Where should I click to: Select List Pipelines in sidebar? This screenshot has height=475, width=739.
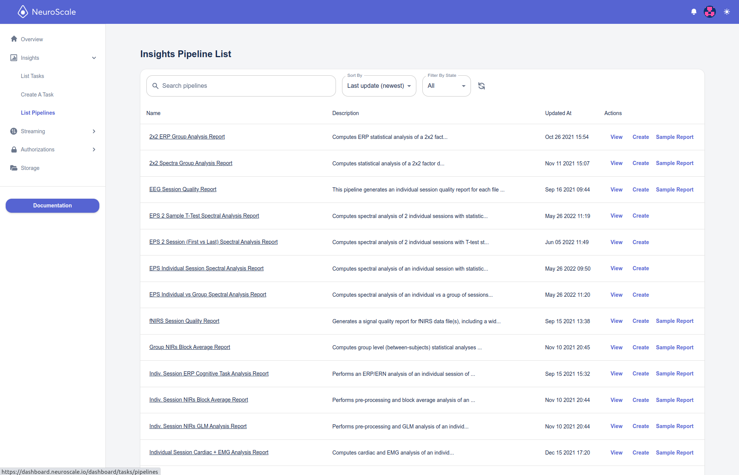(38, 113)
